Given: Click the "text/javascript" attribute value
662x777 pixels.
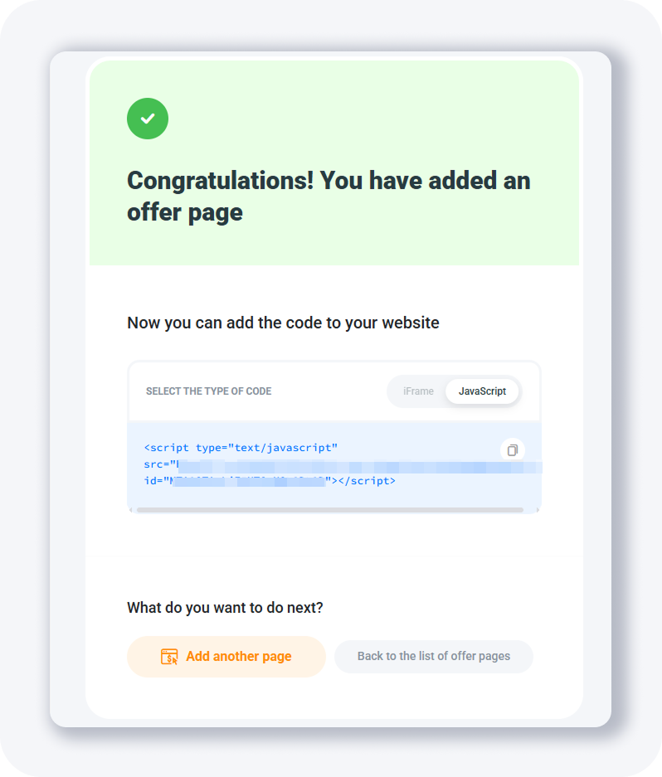Looking at the screenshot, I should tap(286, 449).
